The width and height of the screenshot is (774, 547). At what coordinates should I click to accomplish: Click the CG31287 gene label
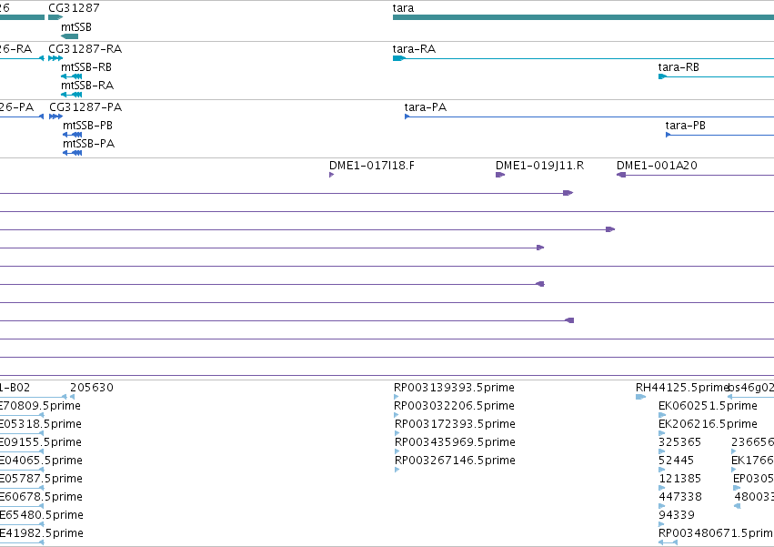point(74,8)
